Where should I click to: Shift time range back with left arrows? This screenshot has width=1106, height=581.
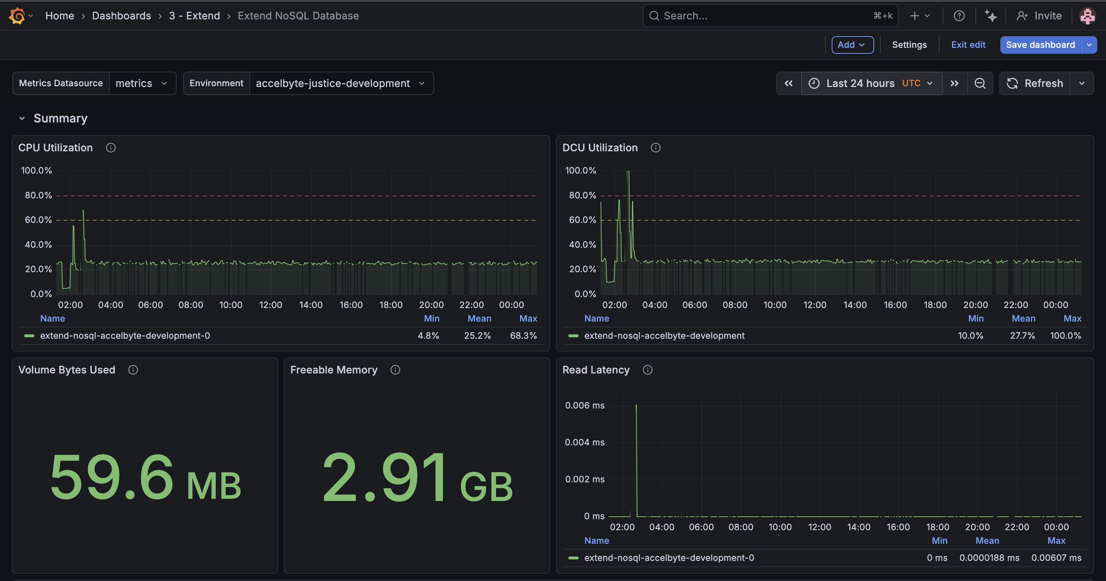pyautogui.click(x=789, y=83)
